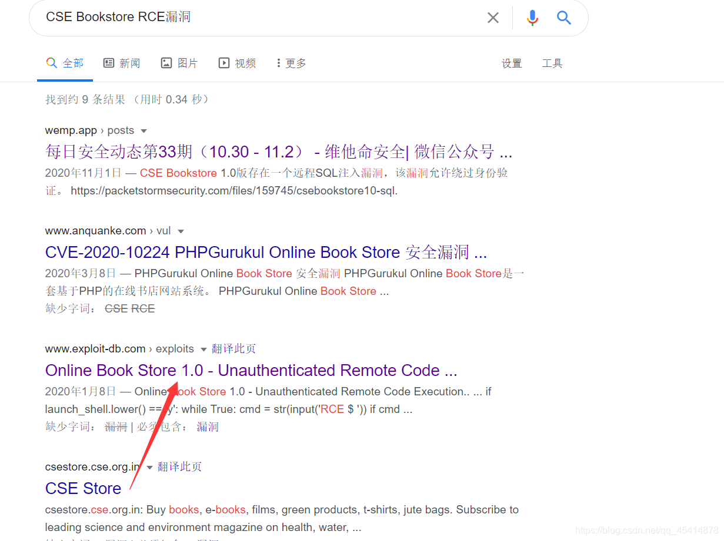Click the struck-through CSE RCE missing words
The height and width of the screenshot is (541, 724).
pyautogui.click(x=129, y=308)
